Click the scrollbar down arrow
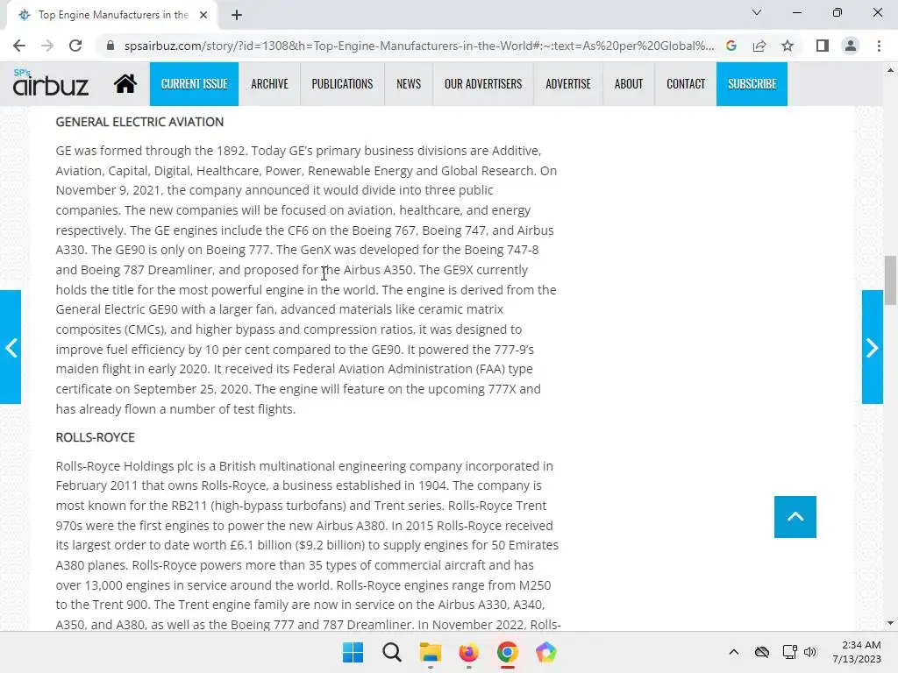Image resolution: width=898 pixels, height=673 pixels. (x=890, y=623)
